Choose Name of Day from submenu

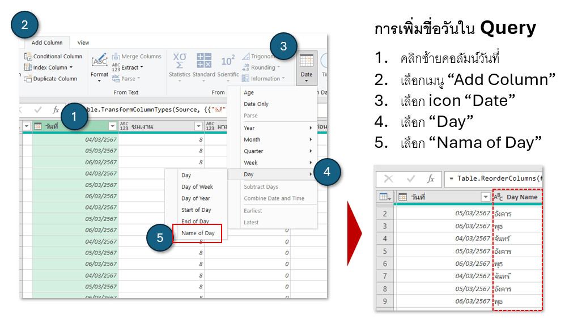(197, 233)
